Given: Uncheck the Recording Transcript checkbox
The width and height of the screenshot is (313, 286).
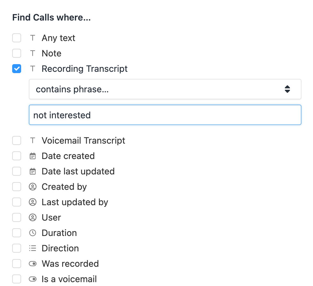Looking at the screenshot, I should pyautogui.click(x=17, y=69).
